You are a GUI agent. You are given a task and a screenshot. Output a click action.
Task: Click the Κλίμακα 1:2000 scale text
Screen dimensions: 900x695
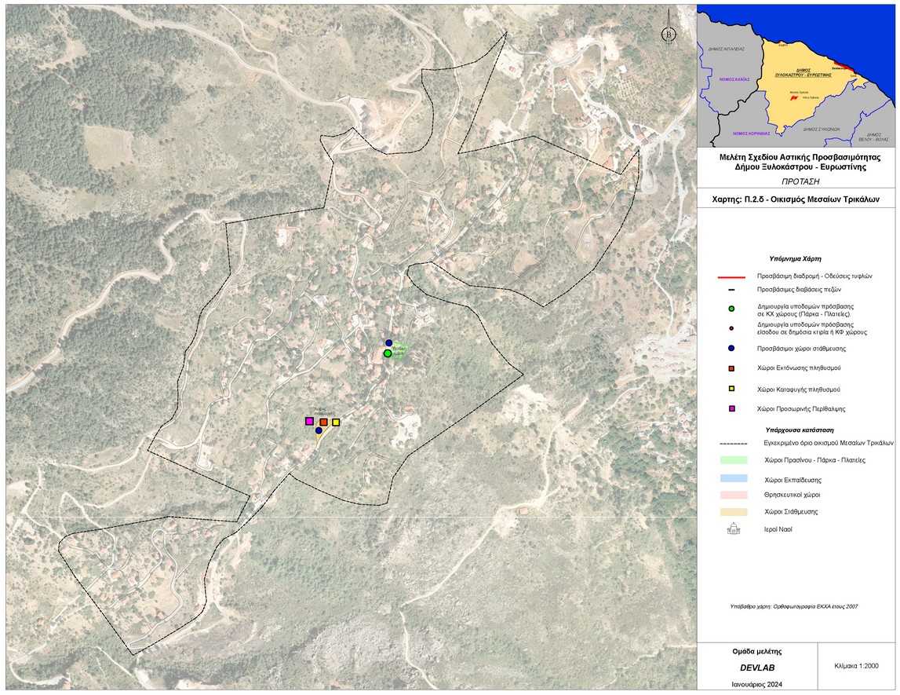(856, 666)
